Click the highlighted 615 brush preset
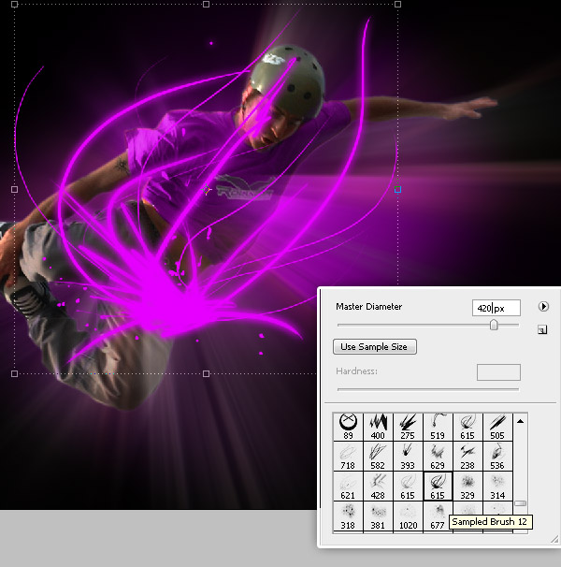Image resolution: width=561 pixels, height=567 pixels. [438, 487]
